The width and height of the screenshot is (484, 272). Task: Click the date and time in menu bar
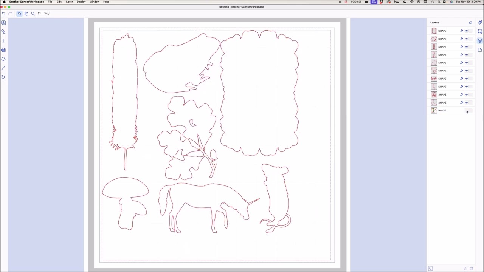[468, 2]
